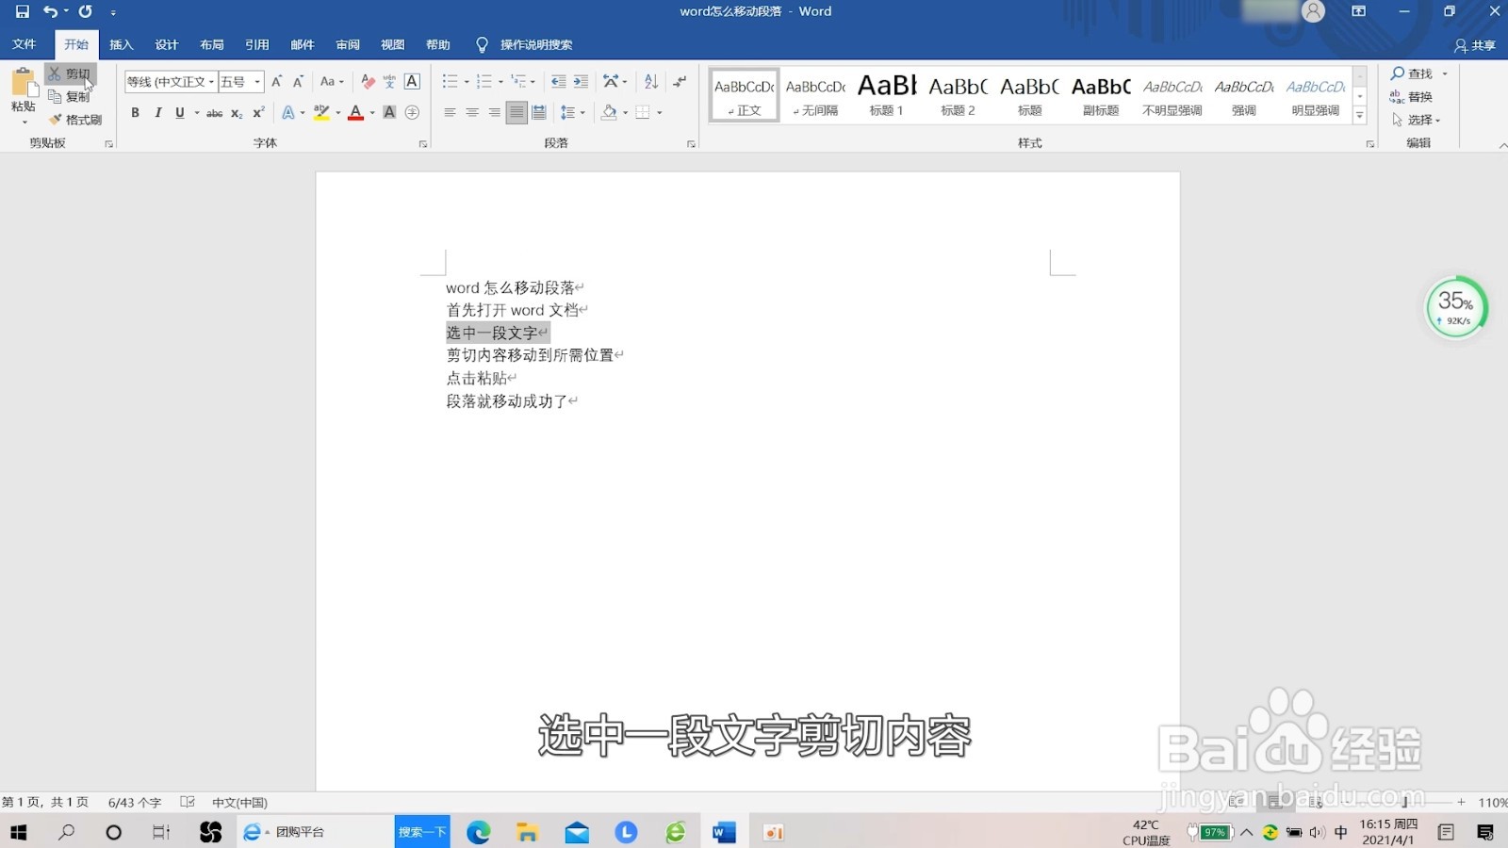The height and width of the screenshot is (848, 1508).
Task: Toggle justify alignment
Action: (516, 113)
